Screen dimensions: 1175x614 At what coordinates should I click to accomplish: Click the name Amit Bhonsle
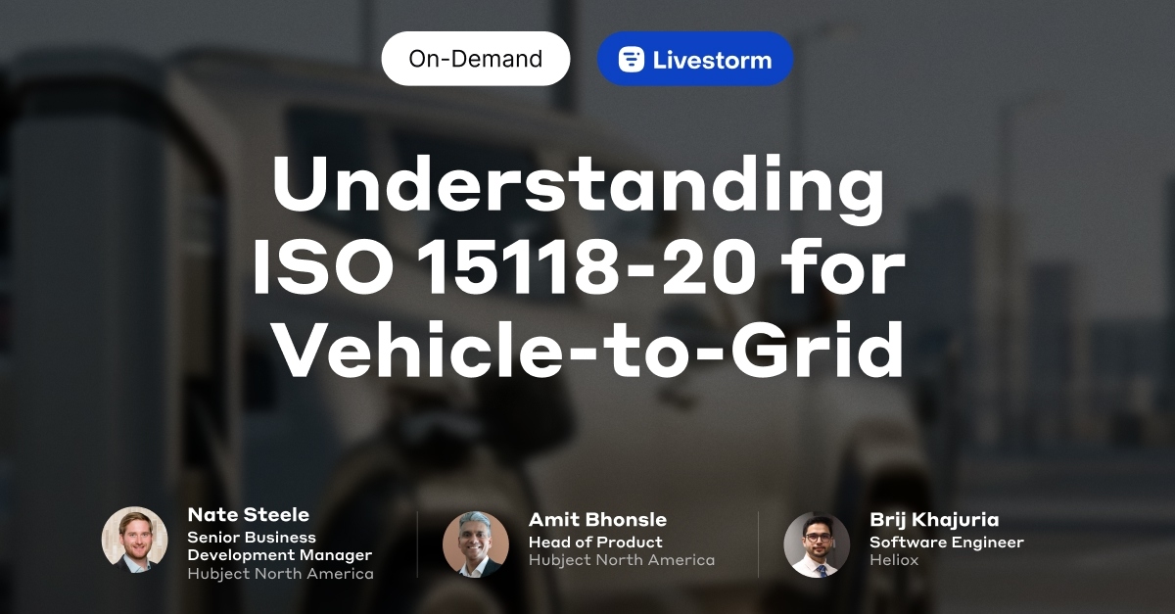click(x=597, y=520)
